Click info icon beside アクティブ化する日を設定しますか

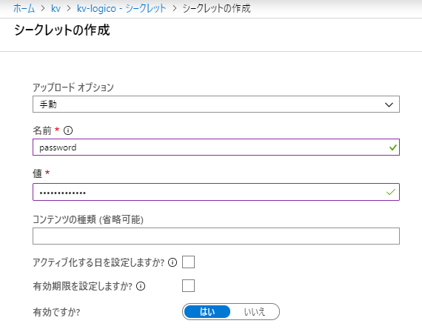(x=173, y=262)
